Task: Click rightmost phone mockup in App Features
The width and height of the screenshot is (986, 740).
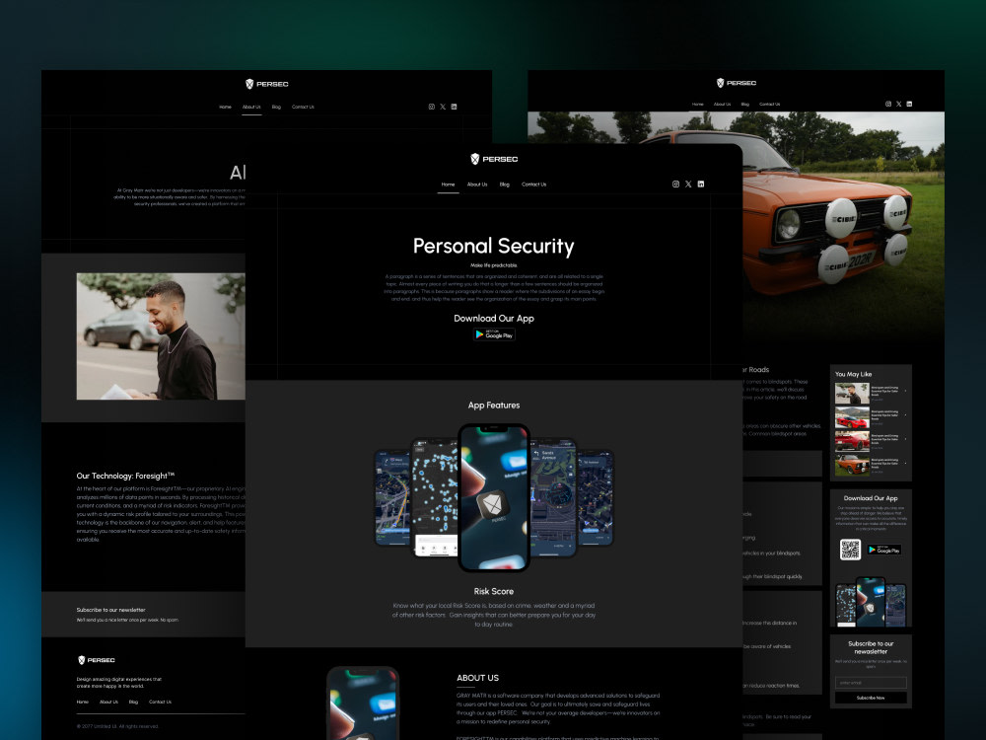Action: 596,497
